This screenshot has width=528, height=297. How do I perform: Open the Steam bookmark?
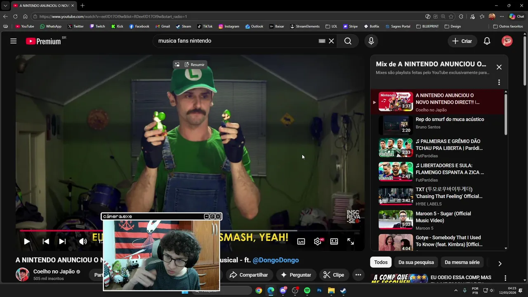pyautogui.click(x=183, y=26)
